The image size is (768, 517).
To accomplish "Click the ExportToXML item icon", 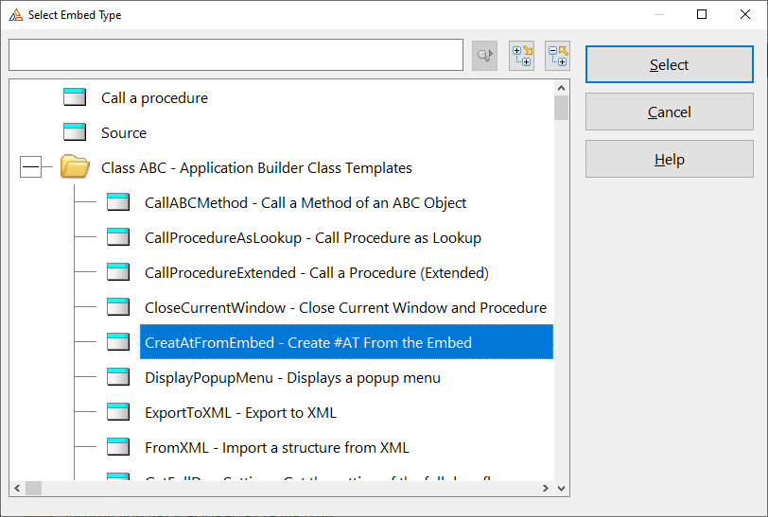I will [x=118, y=412].
